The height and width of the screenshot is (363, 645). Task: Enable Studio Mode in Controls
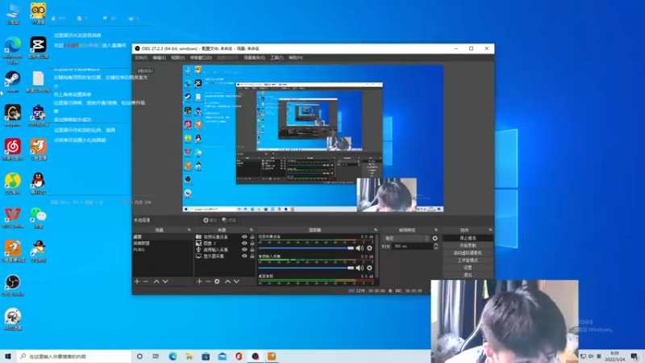468,261
